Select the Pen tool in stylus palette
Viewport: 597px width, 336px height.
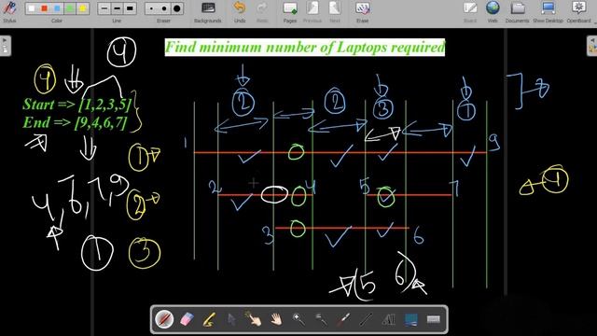[x=164, y=319]
